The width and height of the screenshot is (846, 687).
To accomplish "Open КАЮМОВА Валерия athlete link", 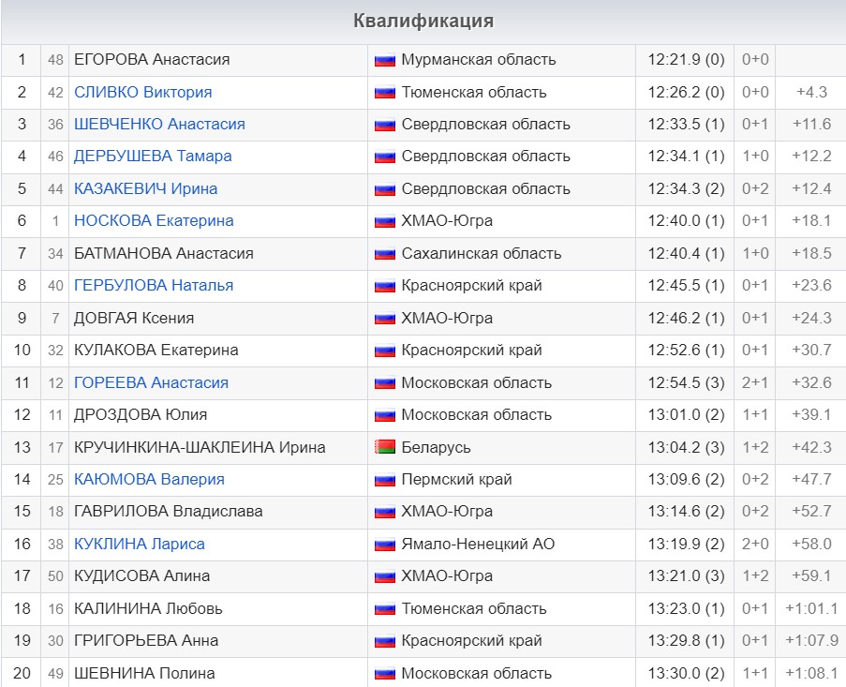I will point(149,479).
